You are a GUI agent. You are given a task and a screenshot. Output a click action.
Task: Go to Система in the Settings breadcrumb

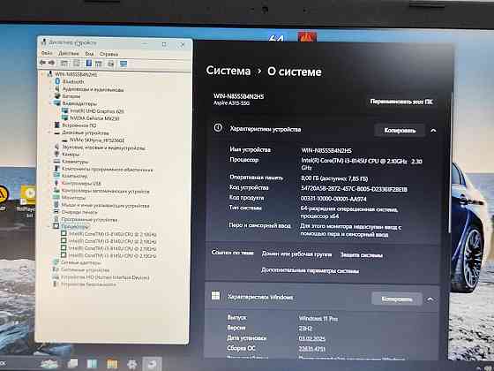click(x=228, y=71)
